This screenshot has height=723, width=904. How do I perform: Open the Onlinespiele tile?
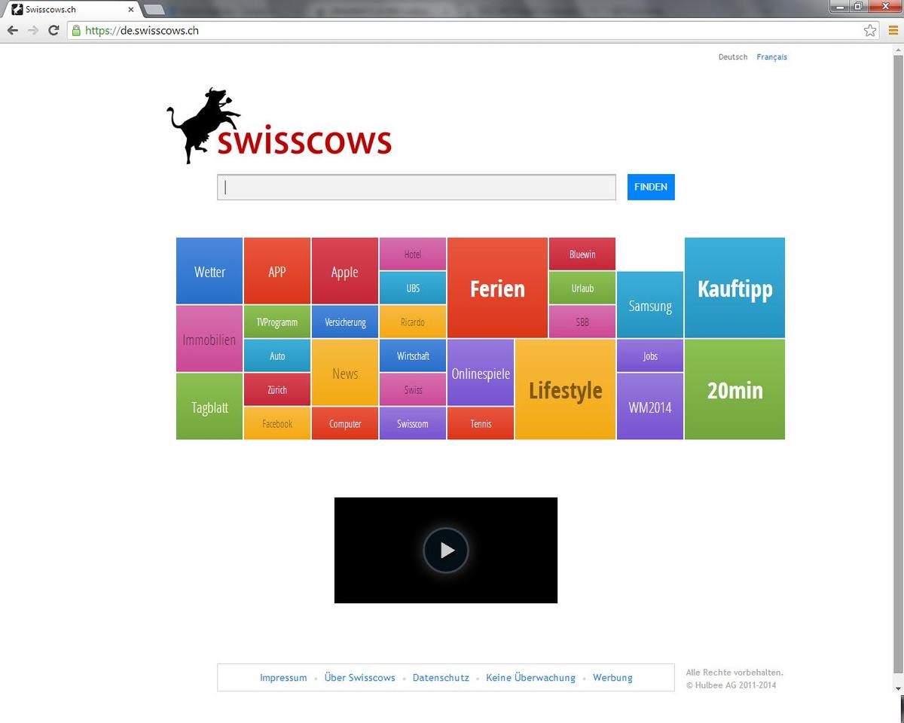[480, 373]
